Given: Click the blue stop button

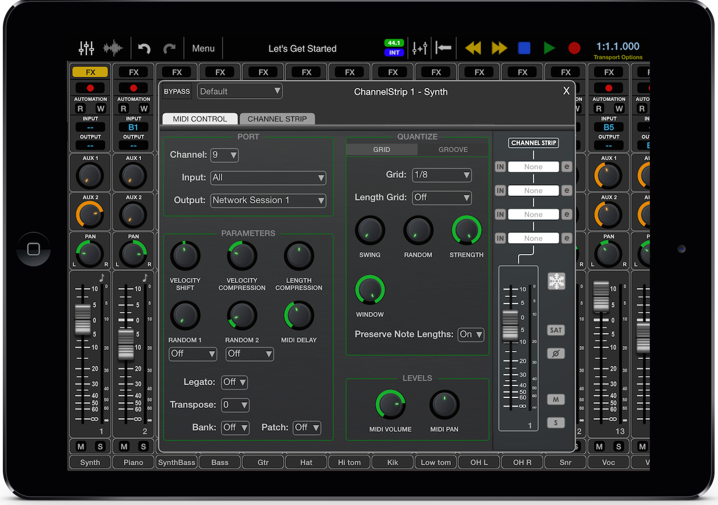Looking at the screenshot, I should click(x=524, y=48).
